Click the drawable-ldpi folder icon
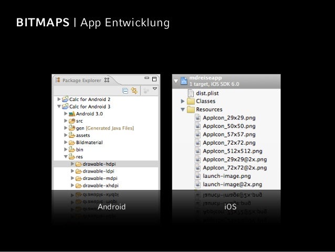The width and height of the screenshot is (335, 252). (x=79, y=172)
